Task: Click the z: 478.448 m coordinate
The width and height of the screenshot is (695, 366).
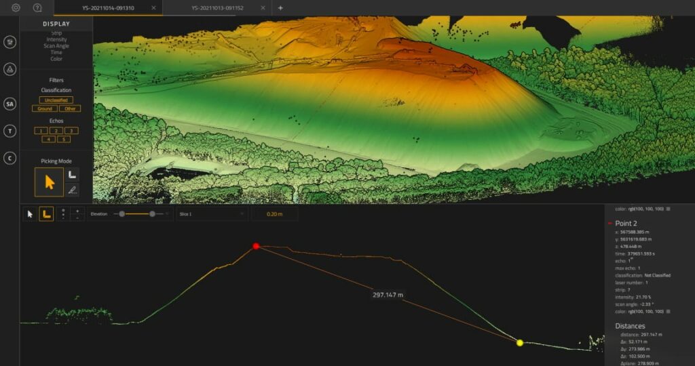Action: pos(628,247)
